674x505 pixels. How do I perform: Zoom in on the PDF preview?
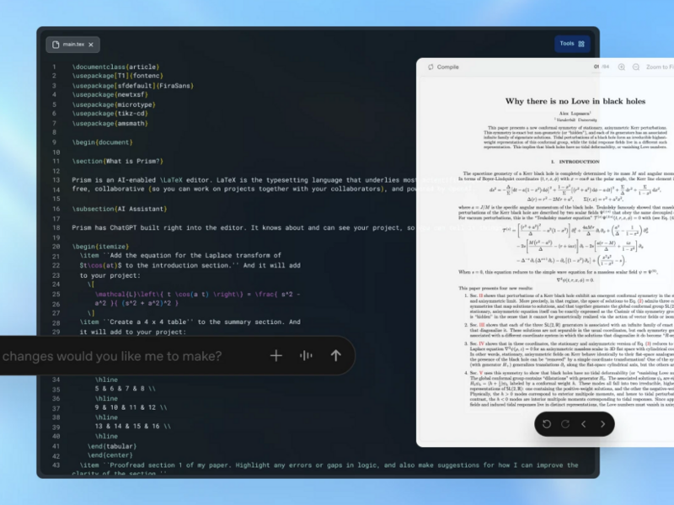[621, 67]
